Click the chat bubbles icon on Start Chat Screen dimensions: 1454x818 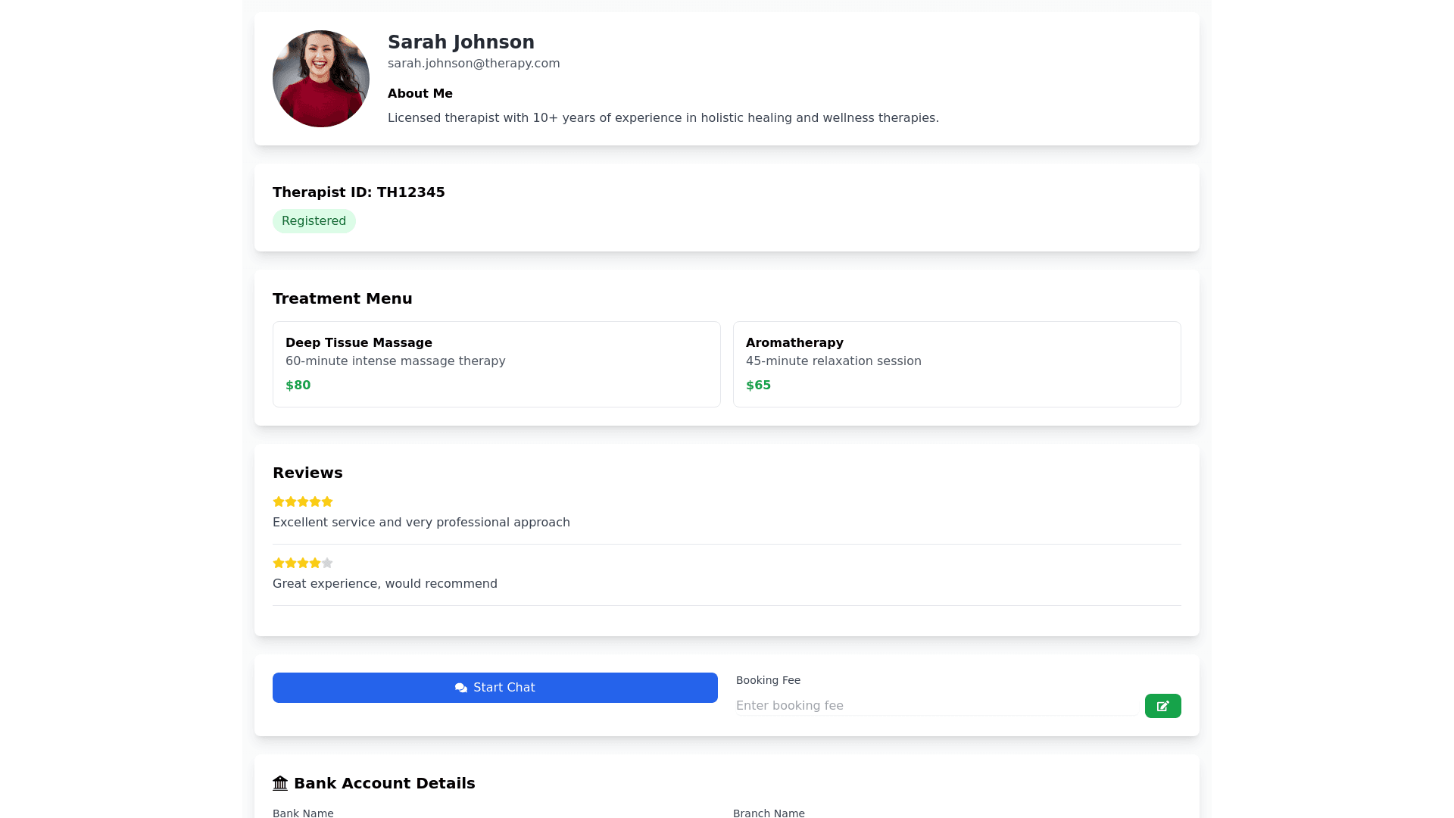tap(460, 688)
